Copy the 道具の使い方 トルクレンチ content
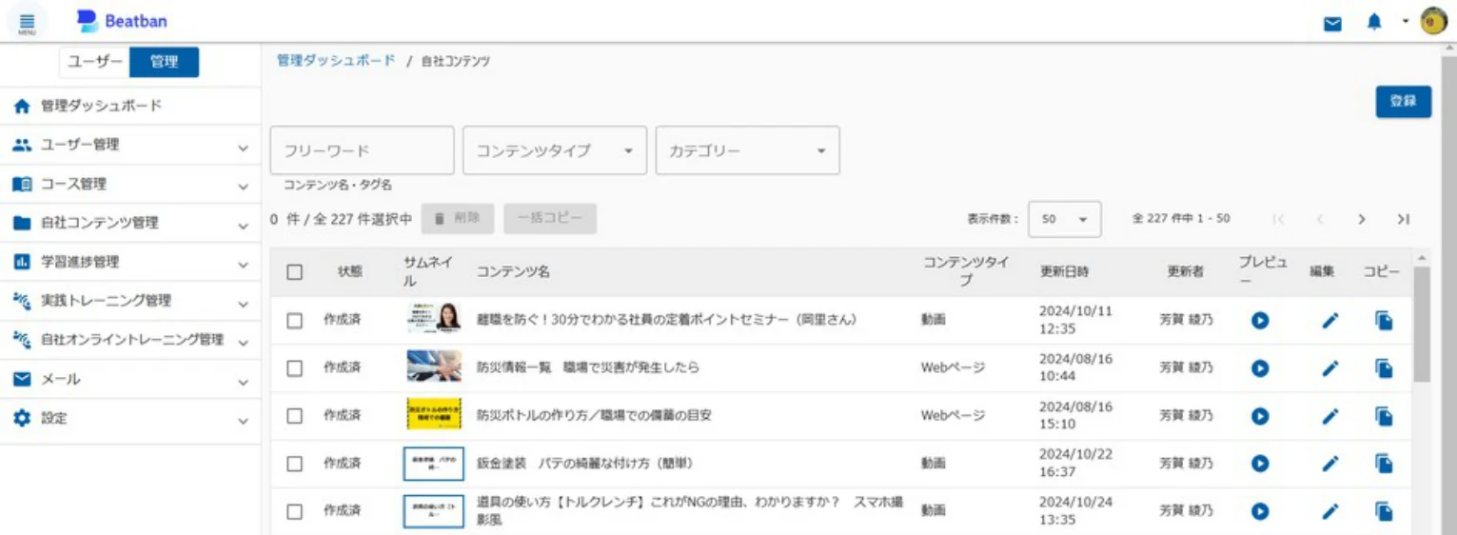The image size is (1457, 535). tap(1385, 511)
